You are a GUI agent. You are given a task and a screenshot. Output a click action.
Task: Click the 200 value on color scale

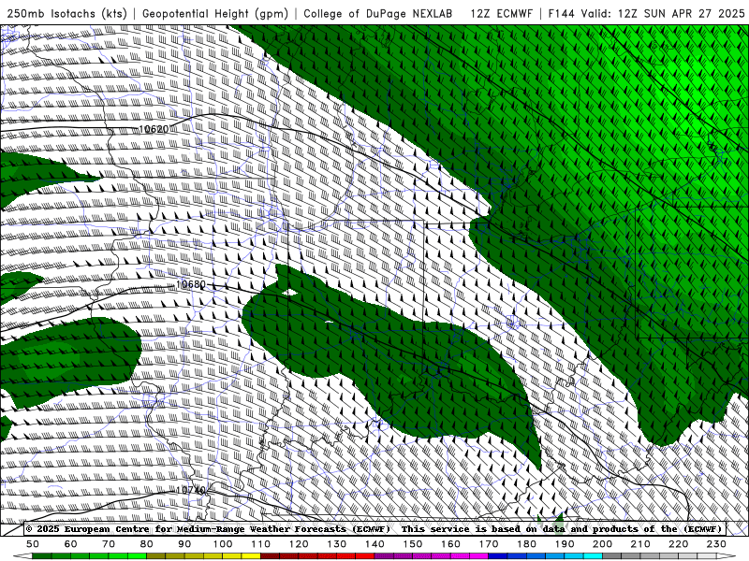coord(602,544)
